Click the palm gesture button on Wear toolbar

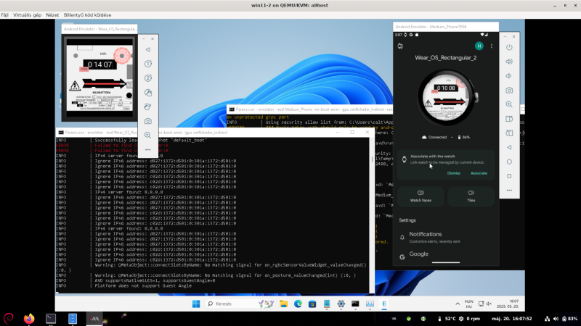click(148, 93)
